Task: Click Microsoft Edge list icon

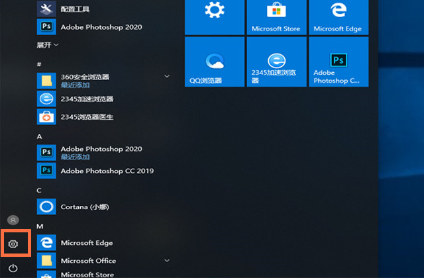Action: click(x=46, y=243)
